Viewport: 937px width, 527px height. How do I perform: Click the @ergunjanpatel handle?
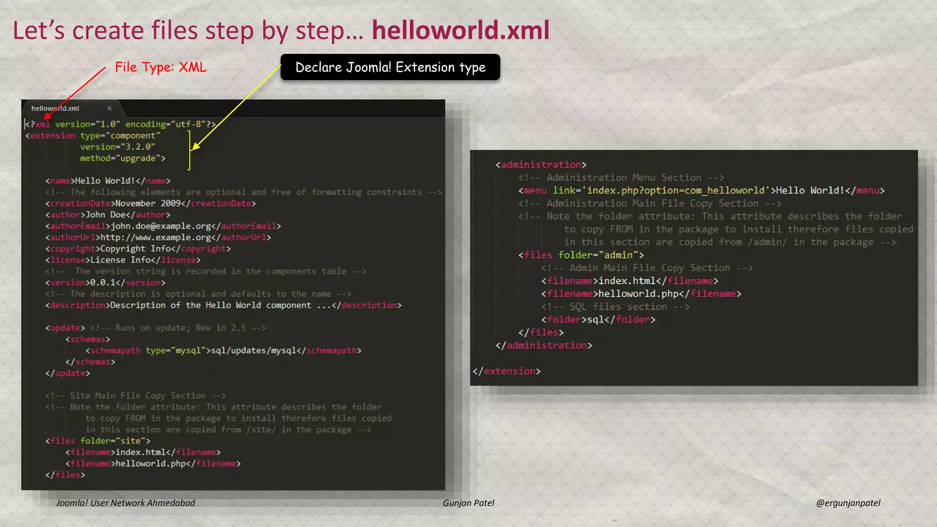[848, 503]
